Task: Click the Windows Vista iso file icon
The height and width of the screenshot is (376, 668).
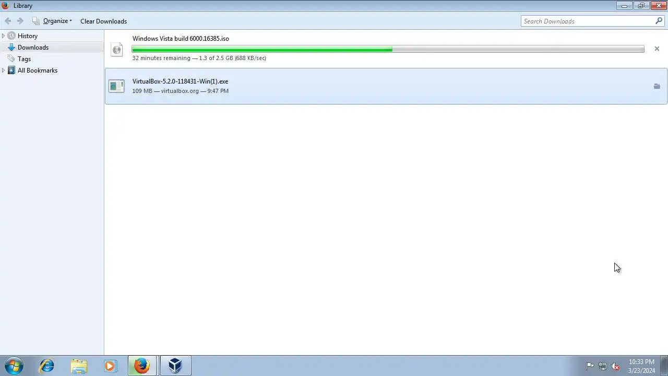Action: [x=117, y=49]
